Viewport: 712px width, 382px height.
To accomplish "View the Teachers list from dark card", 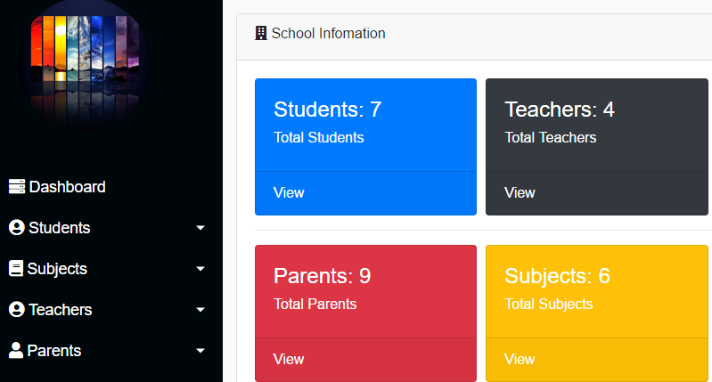I will click(x=520, y=193).
